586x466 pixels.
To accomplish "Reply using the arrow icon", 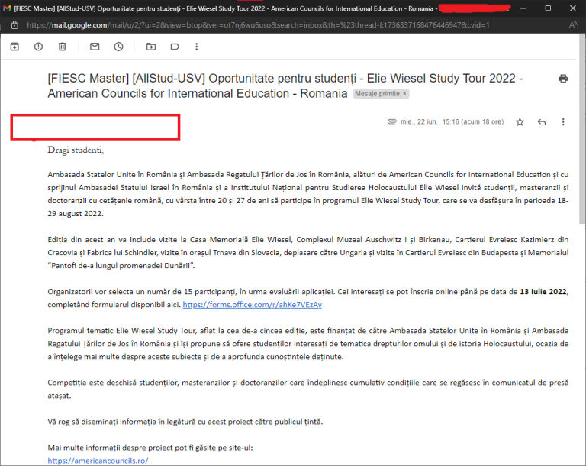I will (x=542, y=122).
